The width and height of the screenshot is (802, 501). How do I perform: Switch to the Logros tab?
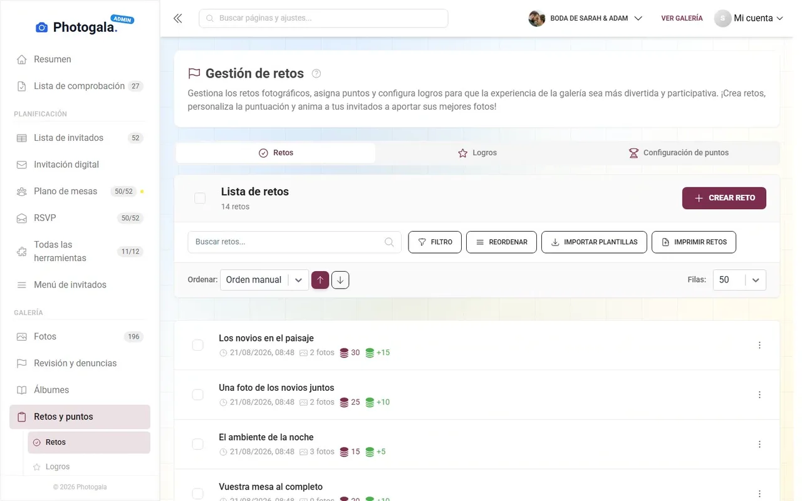click(x=477, y=153)
